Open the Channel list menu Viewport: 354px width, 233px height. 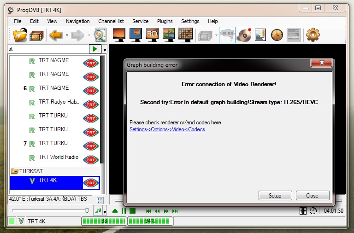[111, 21]
